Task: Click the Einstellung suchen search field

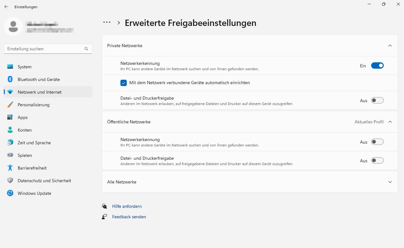Action: [x=44, y=49]
